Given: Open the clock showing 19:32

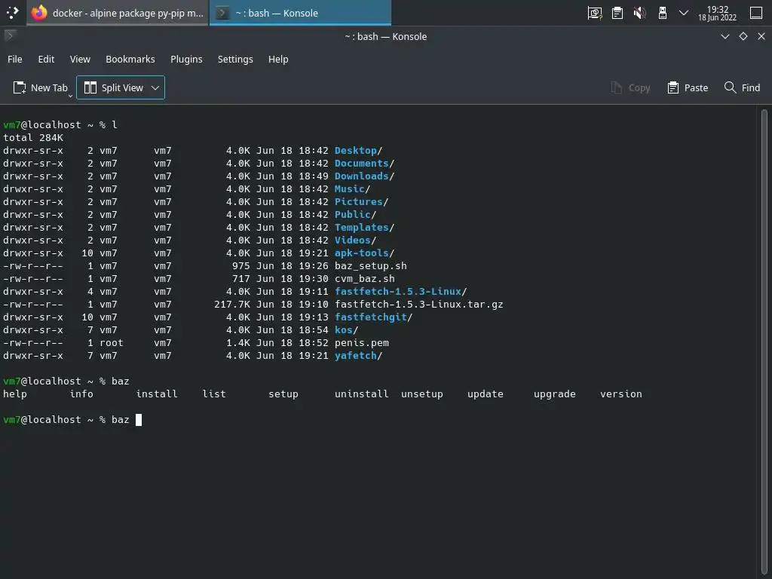Looking at the screenshot, I should pos(718,14).
